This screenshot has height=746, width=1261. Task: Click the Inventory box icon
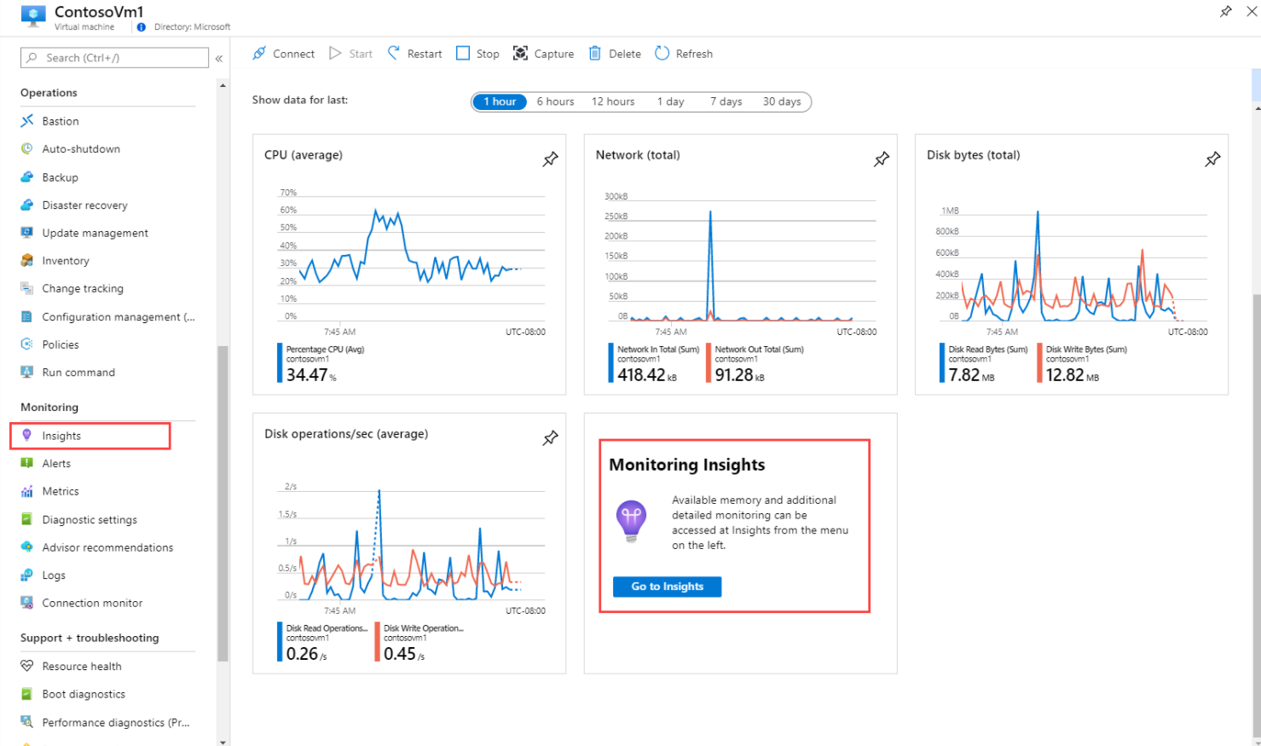pos(27,261)
